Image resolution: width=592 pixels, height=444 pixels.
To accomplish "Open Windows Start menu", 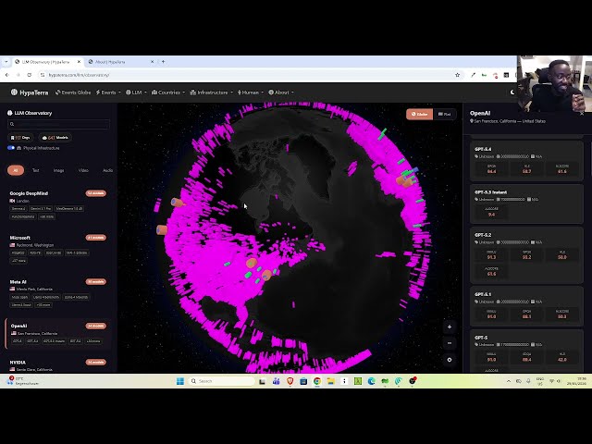I will point(180,381).
